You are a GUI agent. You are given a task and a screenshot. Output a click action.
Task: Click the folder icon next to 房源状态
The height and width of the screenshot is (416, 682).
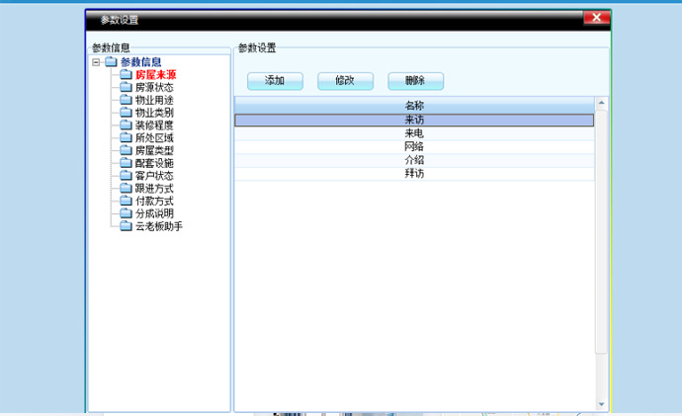pyautogui.click(x=126, y=87)
